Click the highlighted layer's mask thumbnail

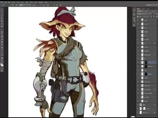(x=146, y=63)
